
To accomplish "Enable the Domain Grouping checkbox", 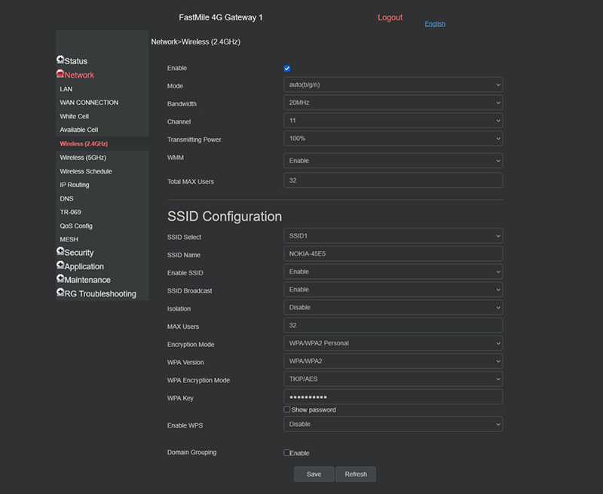I will coord(287,453).
